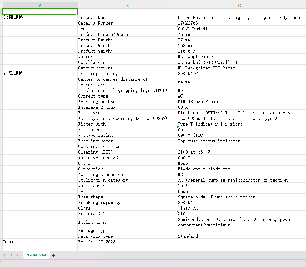Click Square body, flush end contacts cell
Screen dimensions: 306x267
[239, 197]
